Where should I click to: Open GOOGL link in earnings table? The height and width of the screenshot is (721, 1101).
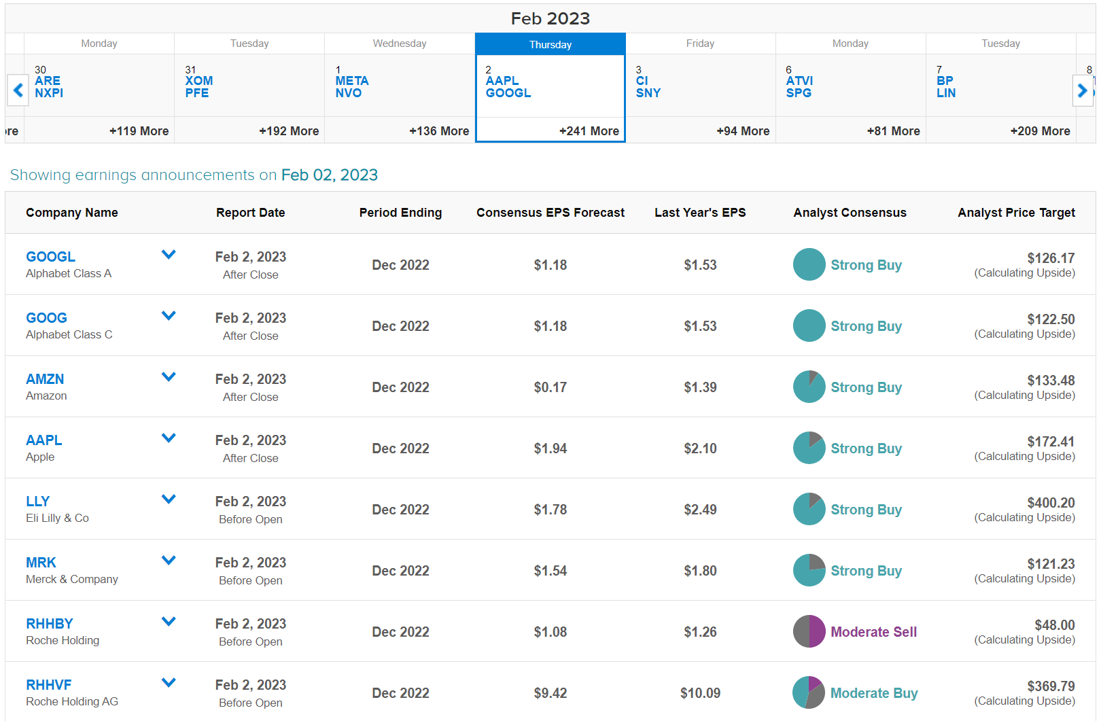pos(51,257)
